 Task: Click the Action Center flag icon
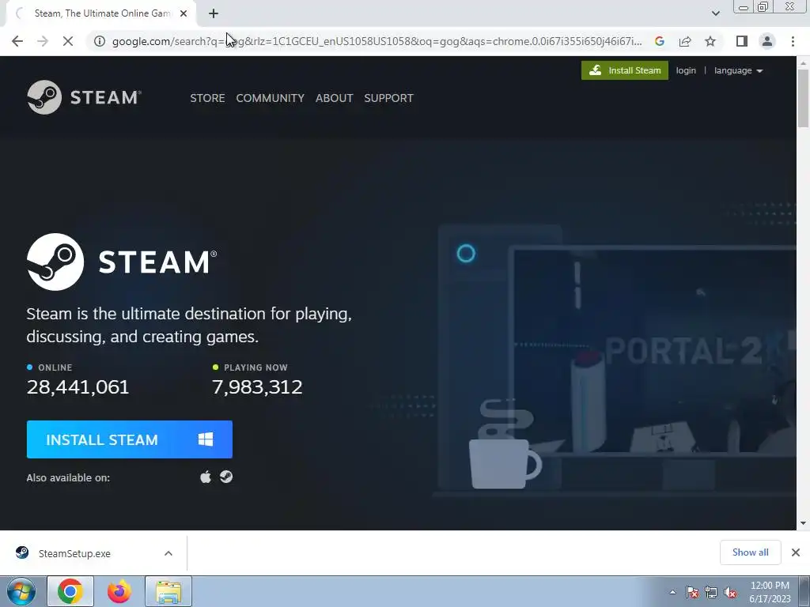point(692,592)
